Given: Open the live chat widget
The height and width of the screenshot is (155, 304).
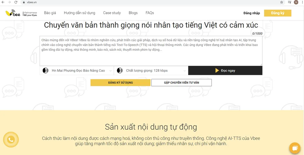Looking at the screenshot, I should tap(295, 148).
